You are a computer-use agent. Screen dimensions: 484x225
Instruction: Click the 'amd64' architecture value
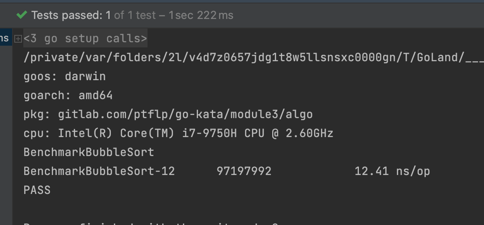95,95
